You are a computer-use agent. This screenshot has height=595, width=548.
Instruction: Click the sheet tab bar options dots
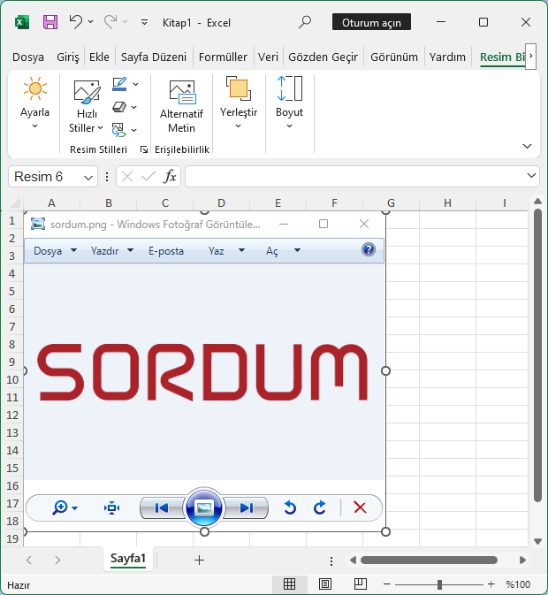pos(331,561)
